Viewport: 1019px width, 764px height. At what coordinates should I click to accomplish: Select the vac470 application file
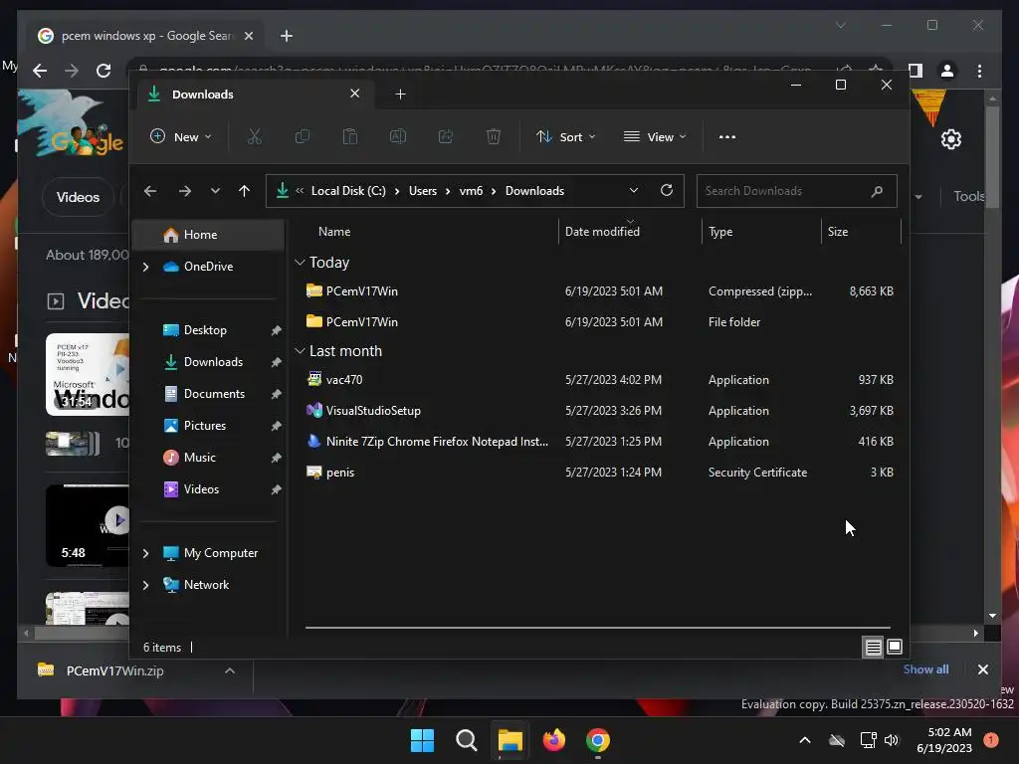598,379
